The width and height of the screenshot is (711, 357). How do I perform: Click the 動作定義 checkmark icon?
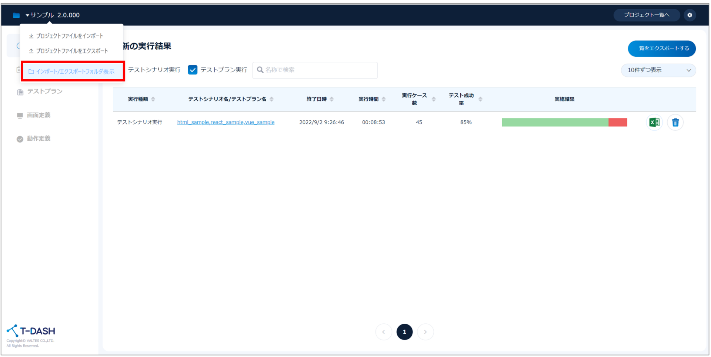tap(20, 139)
